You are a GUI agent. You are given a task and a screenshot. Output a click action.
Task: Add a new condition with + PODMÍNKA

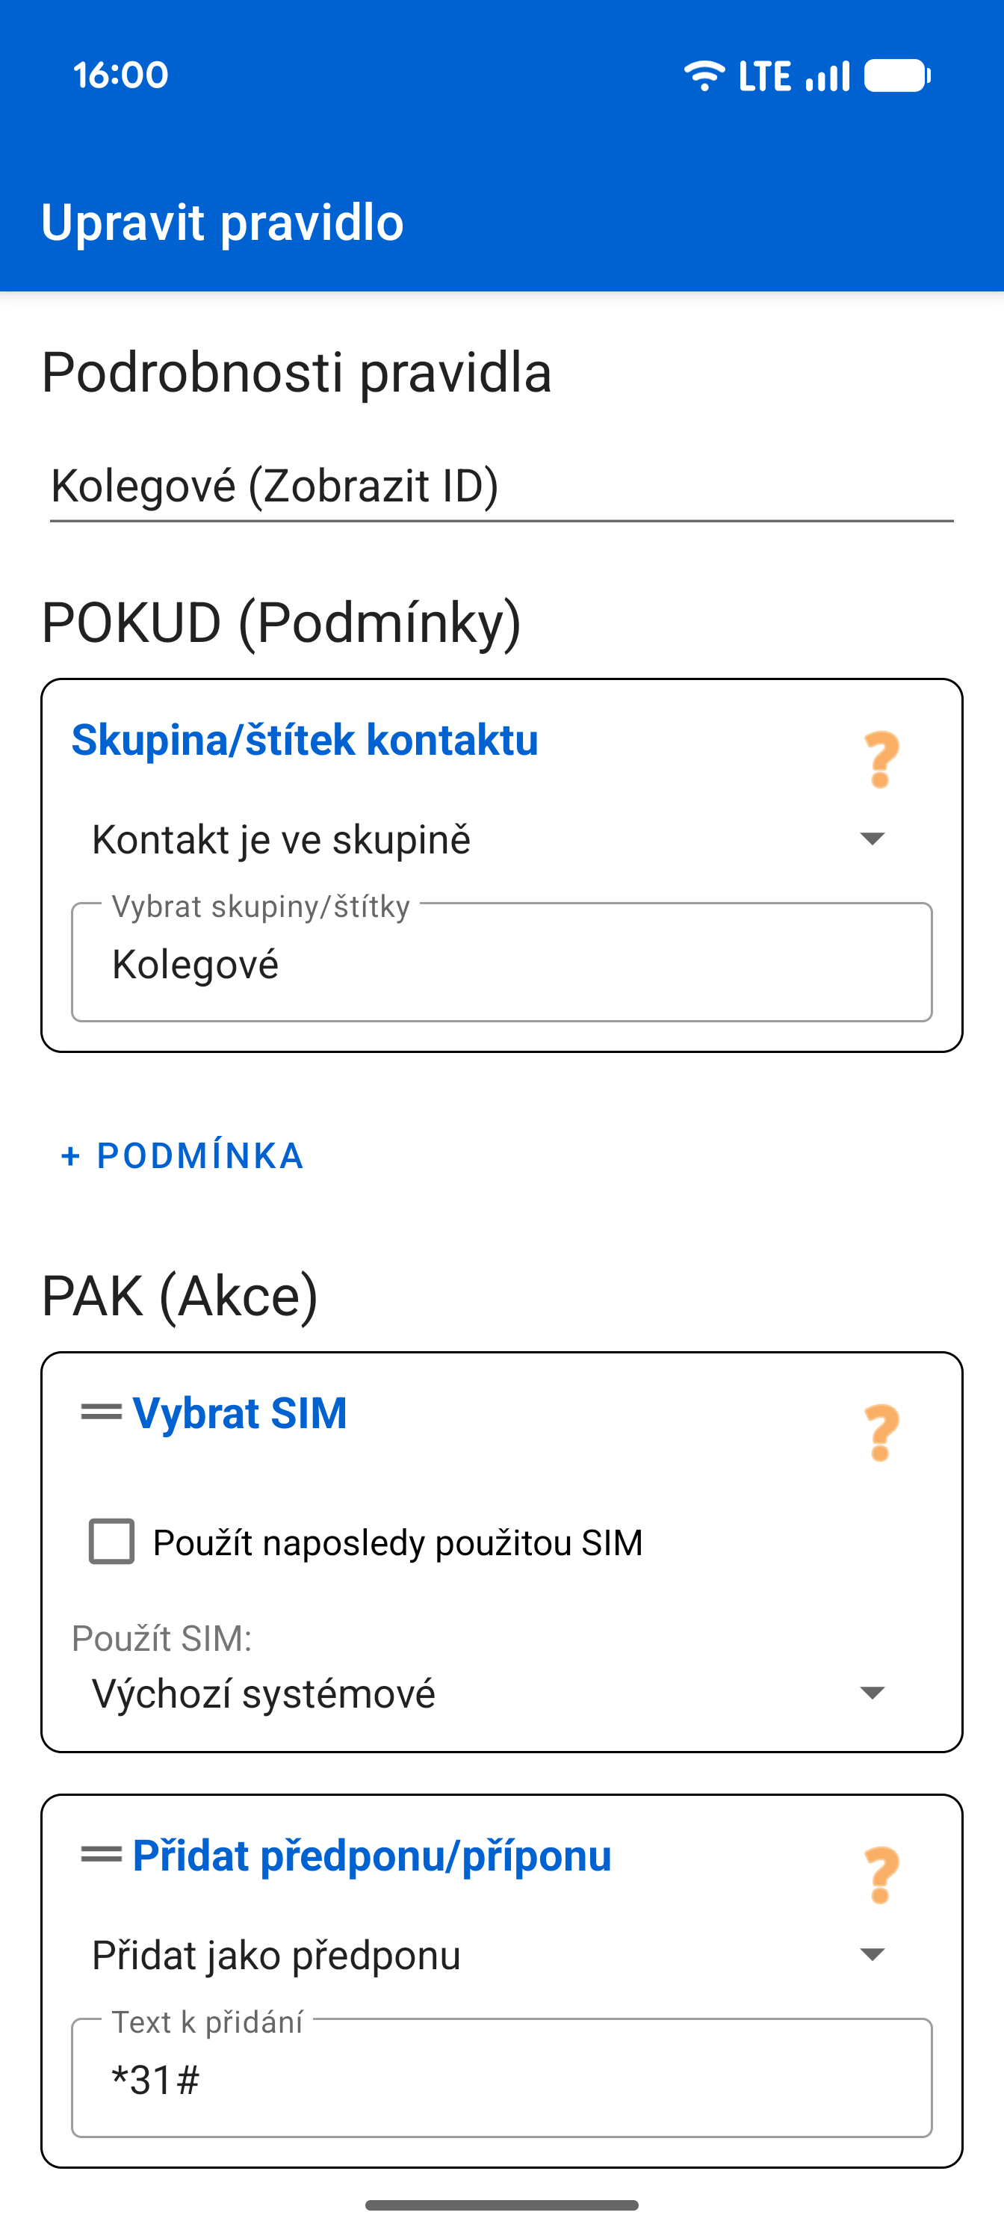click(x=183, y=1155)
